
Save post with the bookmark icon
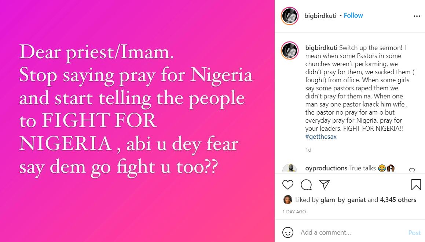click(x=416, y=184)
